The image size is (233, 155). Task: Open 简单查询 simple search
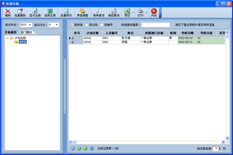click(99, 13)
